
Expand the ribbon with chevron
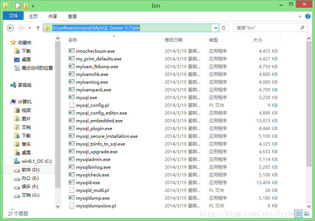coord(300,16)
